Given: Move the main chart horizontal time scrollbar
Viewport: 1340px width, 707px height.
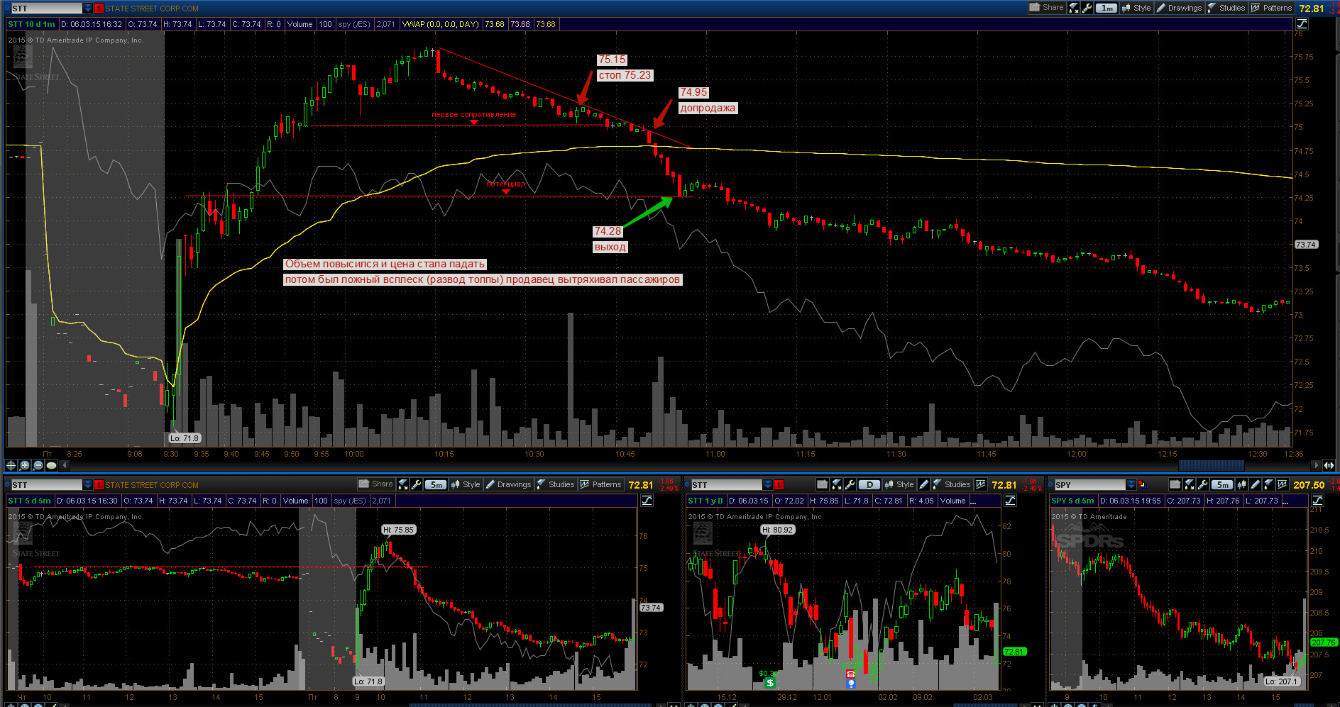Looking at the screenshot, I should [1211, 465].
